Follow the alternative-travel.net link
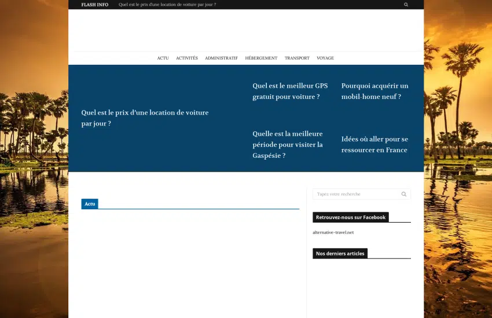Image resolution: width=492 pixels, height=318 pixels. click(x=333, y=232)
